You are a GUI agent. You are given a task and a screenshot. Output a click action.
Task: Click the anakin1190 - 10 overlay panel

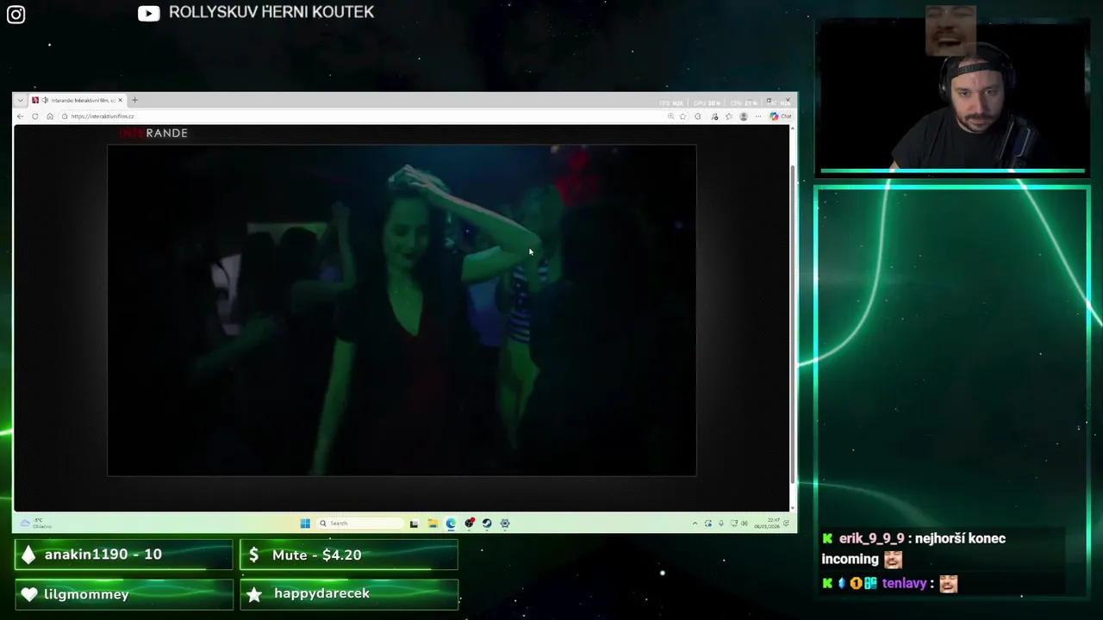pyautogui.click(x=124, y=555)
